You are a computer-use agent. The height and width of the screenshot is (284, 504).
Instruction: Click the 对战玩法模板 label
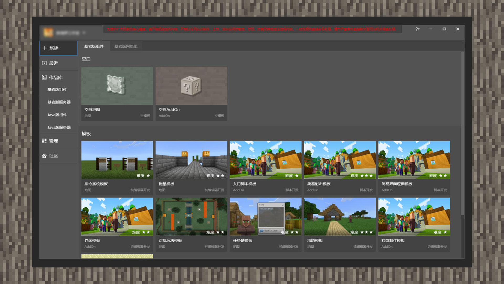coord(170,240)
